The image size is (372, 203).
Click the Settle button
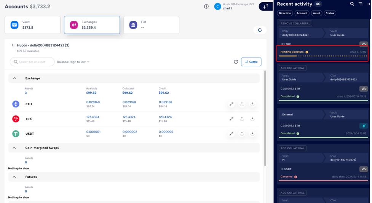point(251,62)
